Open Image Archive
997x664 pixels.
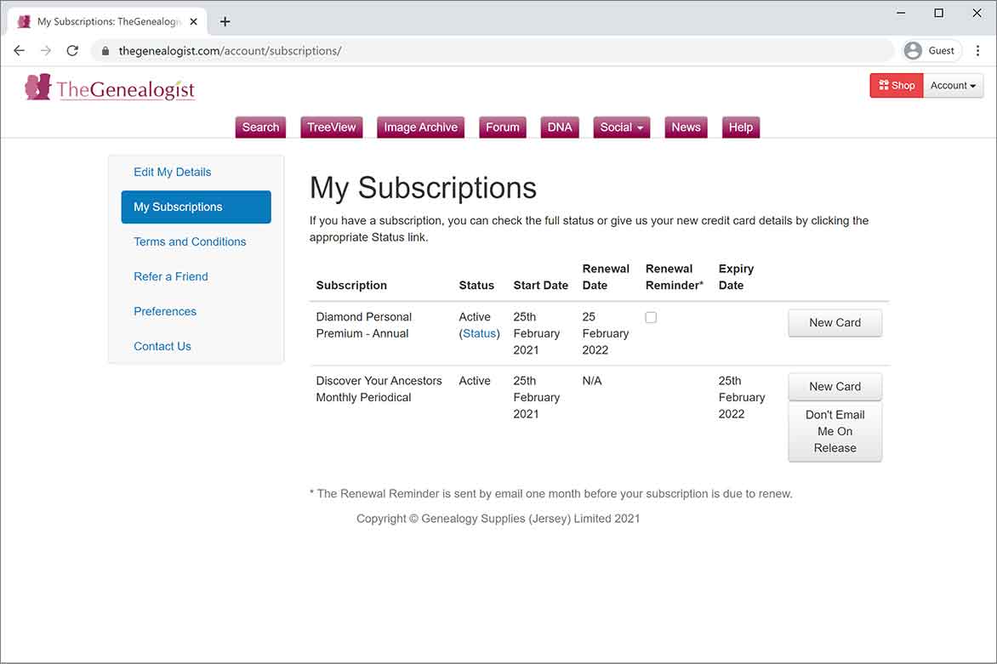point(421,127)
